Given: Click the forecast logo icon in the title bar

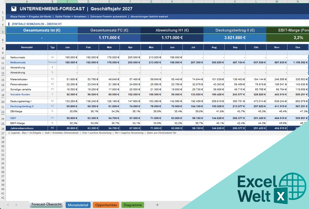Looking at the screenshot, I should 14,8.
